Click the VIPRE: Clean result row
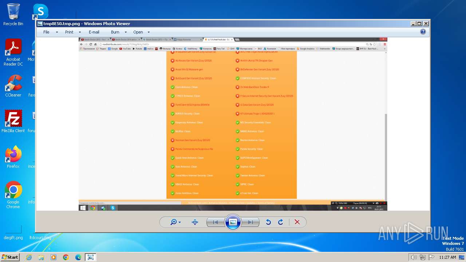This screenshot has width=466, height=262. tap(245, 184)
